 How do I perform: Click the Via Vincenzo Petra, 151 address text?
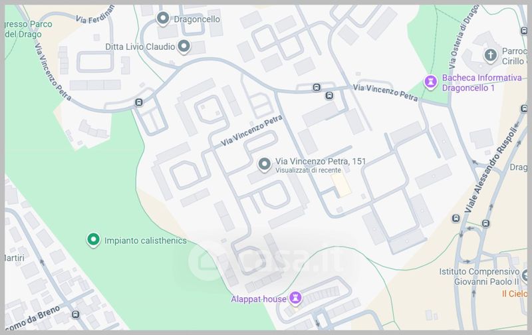tap(321, 161)
